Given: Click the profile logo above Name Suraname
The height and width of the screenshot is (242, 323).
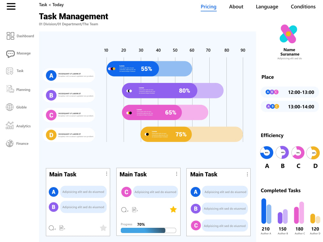Looking at the screenshot, I should coord(288,34).
